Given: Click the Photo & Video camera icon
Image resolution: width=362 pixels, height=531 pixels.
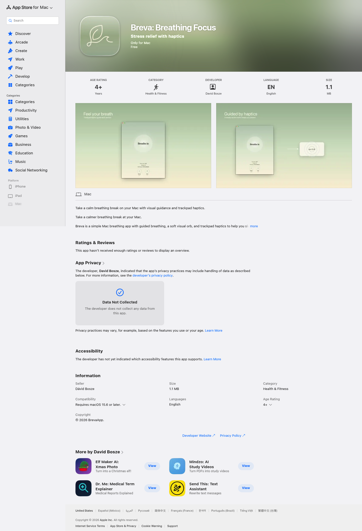Looking at the screenshot, I should [10, 127].
